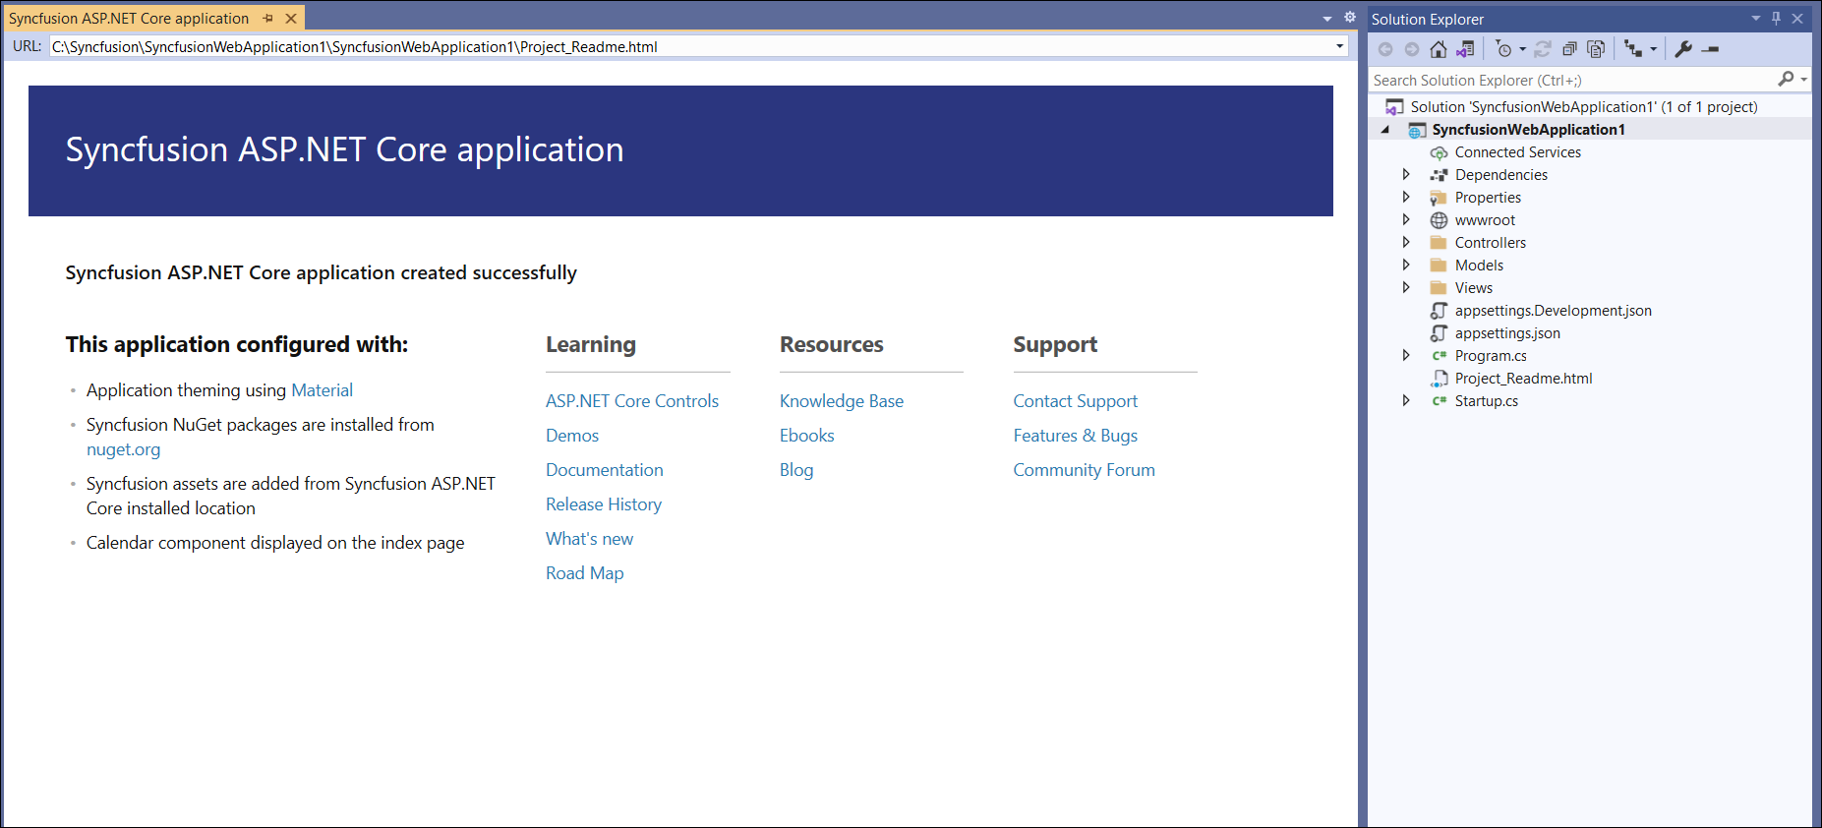This screenshot has width=1822, height=828.
Task: Click the Home icon in Solution Explorer toolbar
Action: pos(1438,49)
